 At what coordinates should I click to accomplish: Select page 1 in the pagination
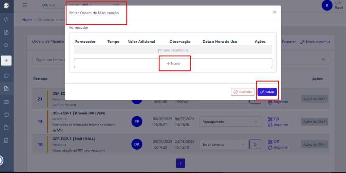[180, 164]
